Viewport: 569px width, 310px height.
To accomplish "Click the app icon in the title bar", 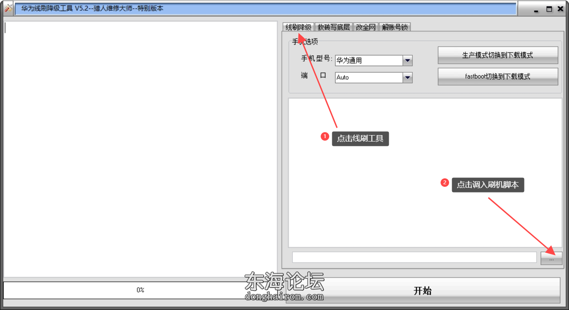I will tap(7, 8).
